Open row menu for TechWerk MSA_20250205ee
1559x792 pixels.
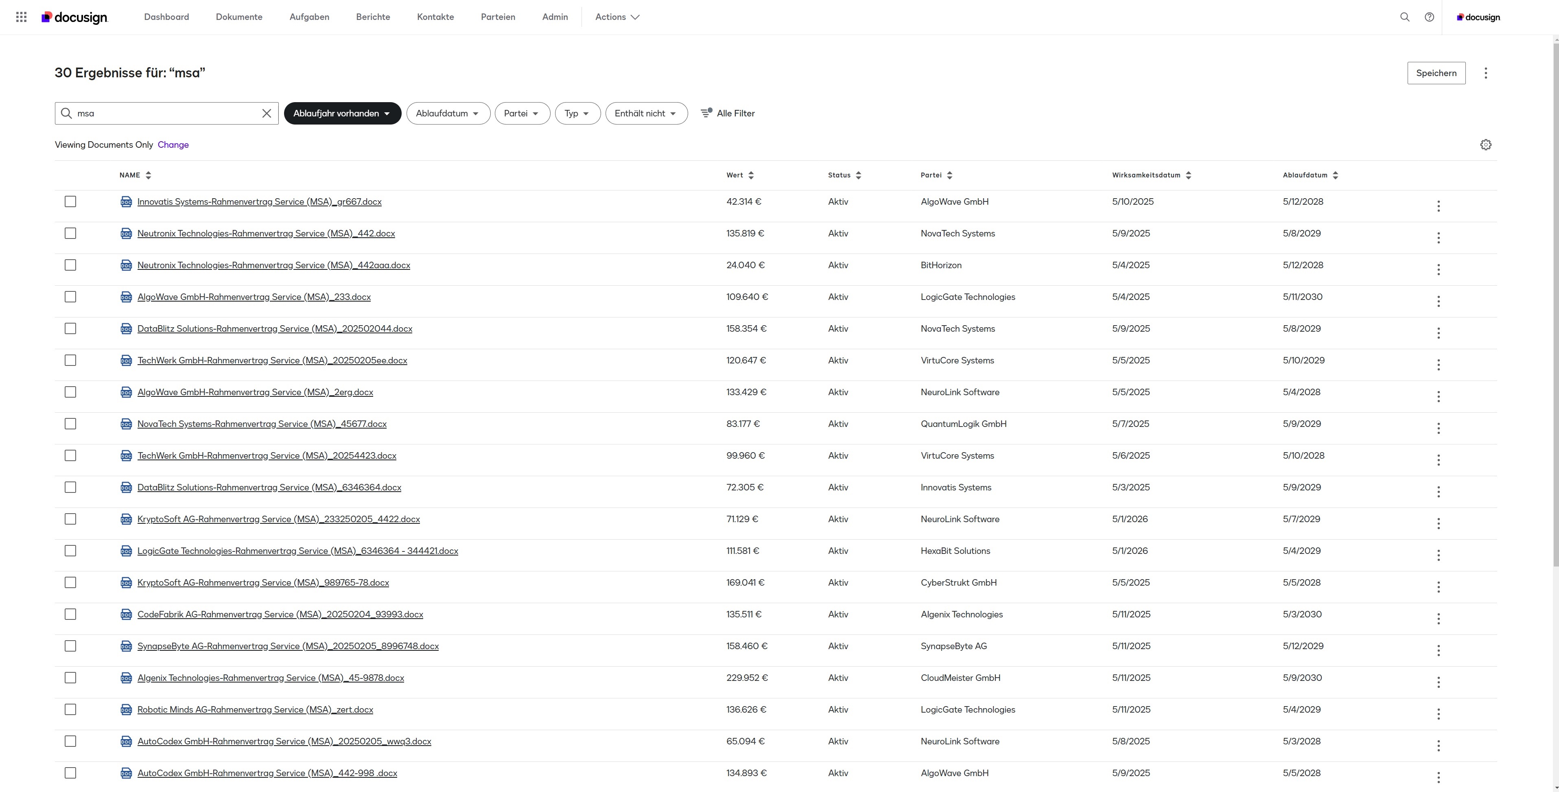pyautogui.click(x=1438, y=365)
